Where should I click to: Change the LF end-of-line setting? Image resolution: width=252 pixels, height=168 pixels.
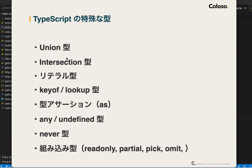coord(244,166)
